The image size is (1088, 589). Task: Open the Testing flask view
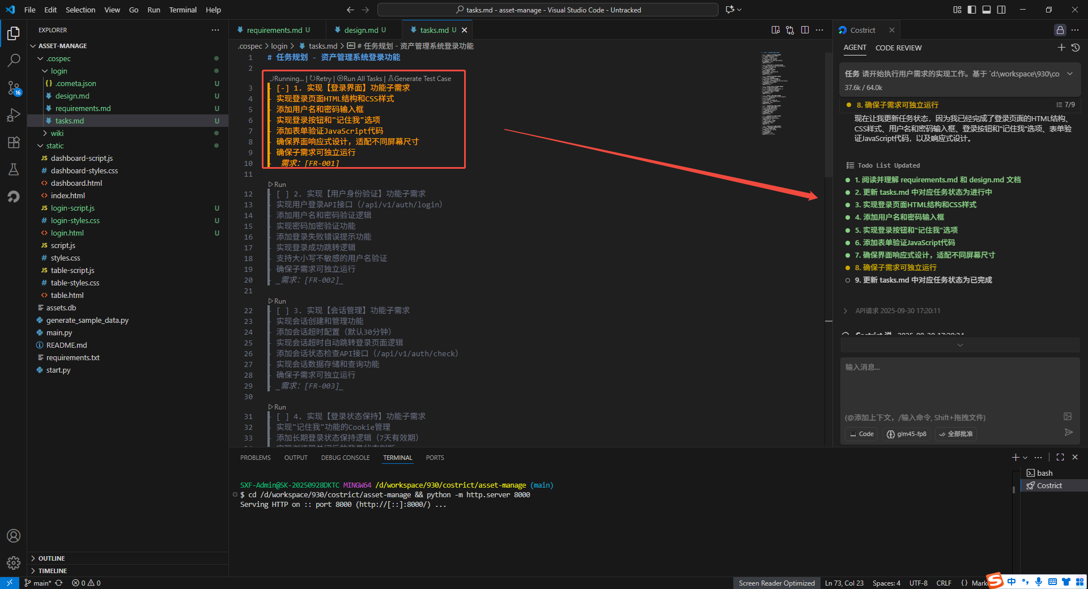click(14, 169)
